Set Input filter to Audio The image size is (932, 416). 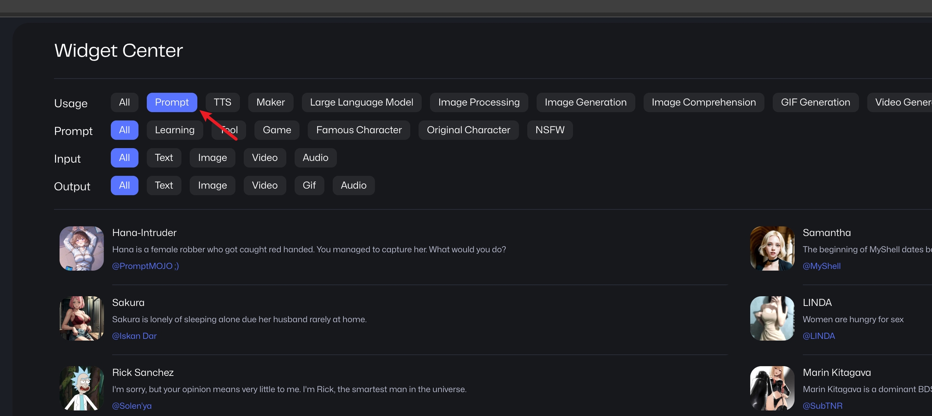315,157
